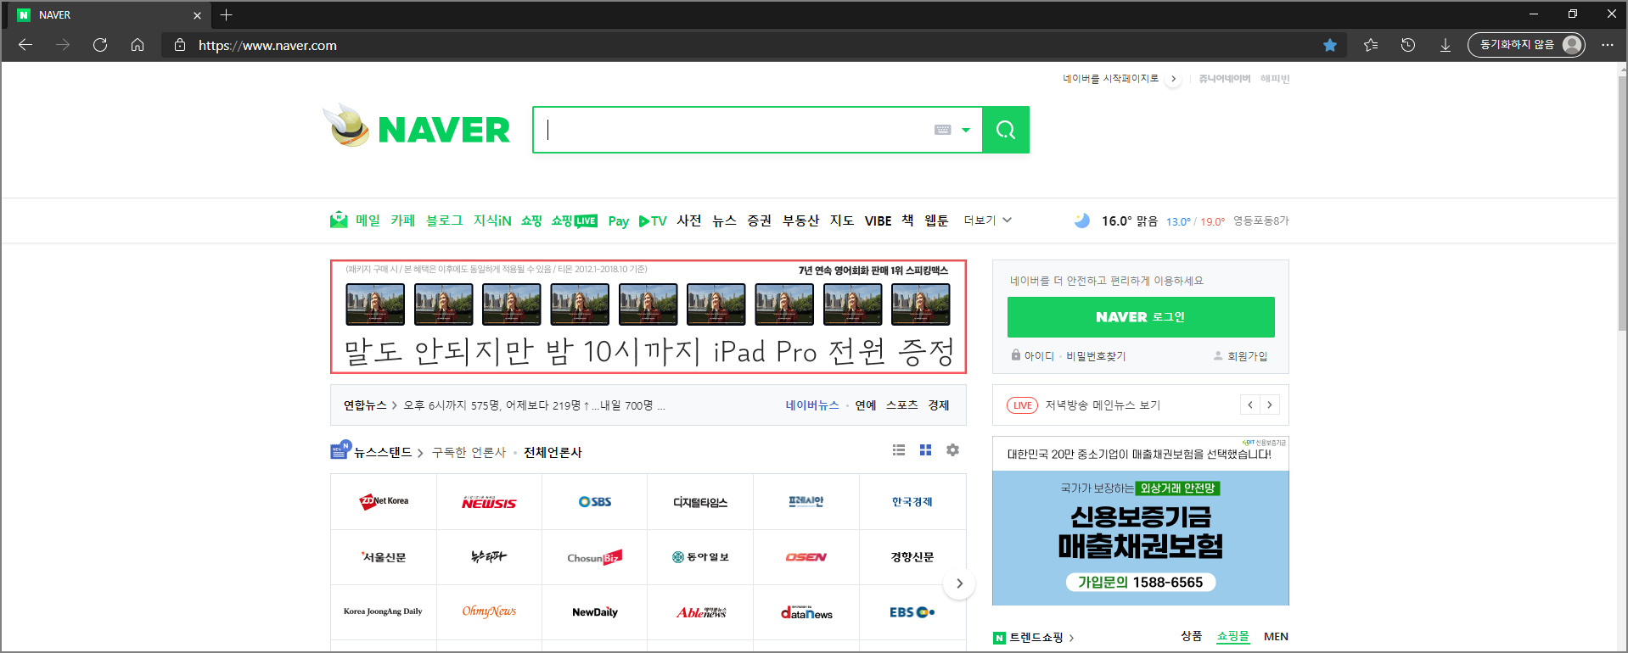Open the 쥬니어네이버 link

(x=1224, y=78)
